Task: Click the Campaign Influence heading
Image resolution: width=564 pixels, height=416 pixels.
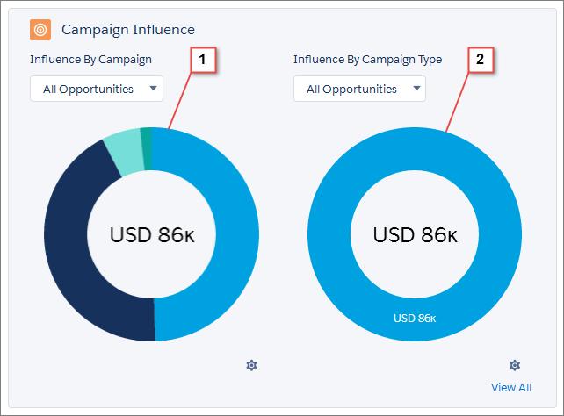Action: [128, 30]
